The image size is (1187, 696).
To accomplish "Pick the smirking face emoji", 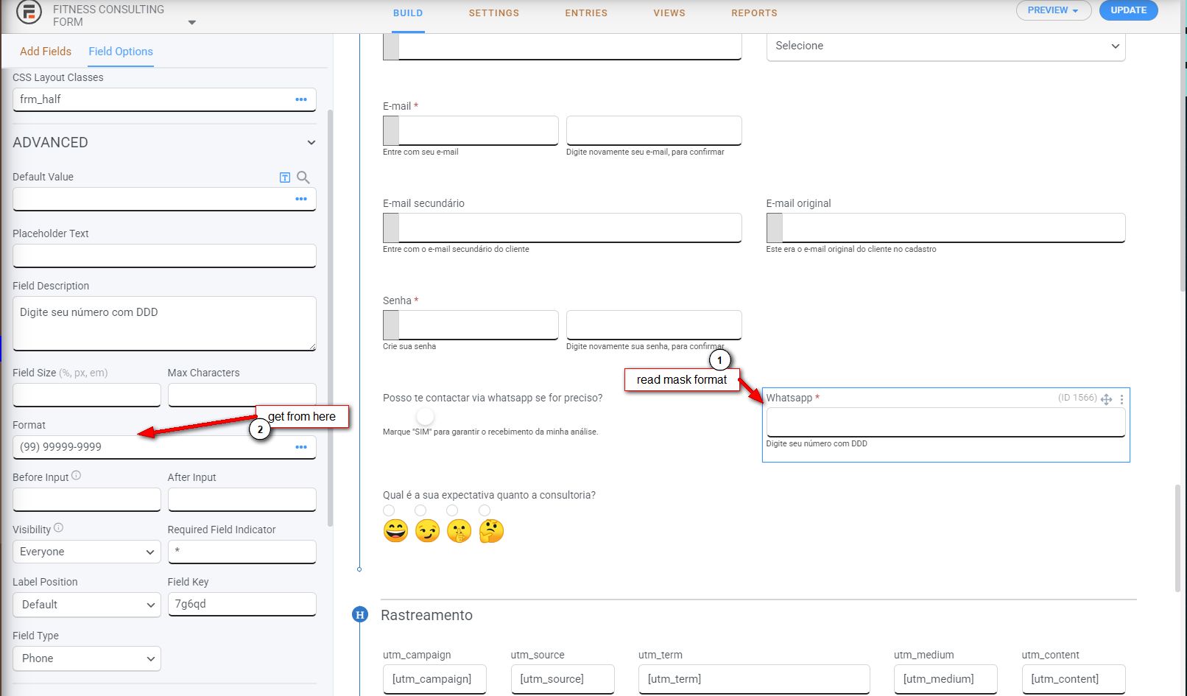I will click(x=427, y=531).
